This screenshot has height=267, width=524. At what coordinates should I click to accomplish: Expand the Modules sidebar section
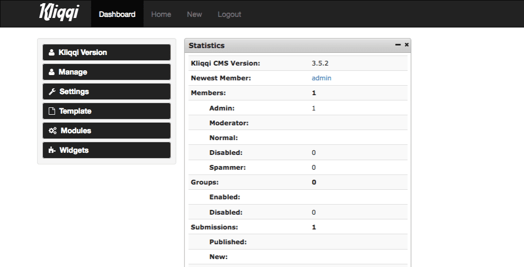(106, 131)
